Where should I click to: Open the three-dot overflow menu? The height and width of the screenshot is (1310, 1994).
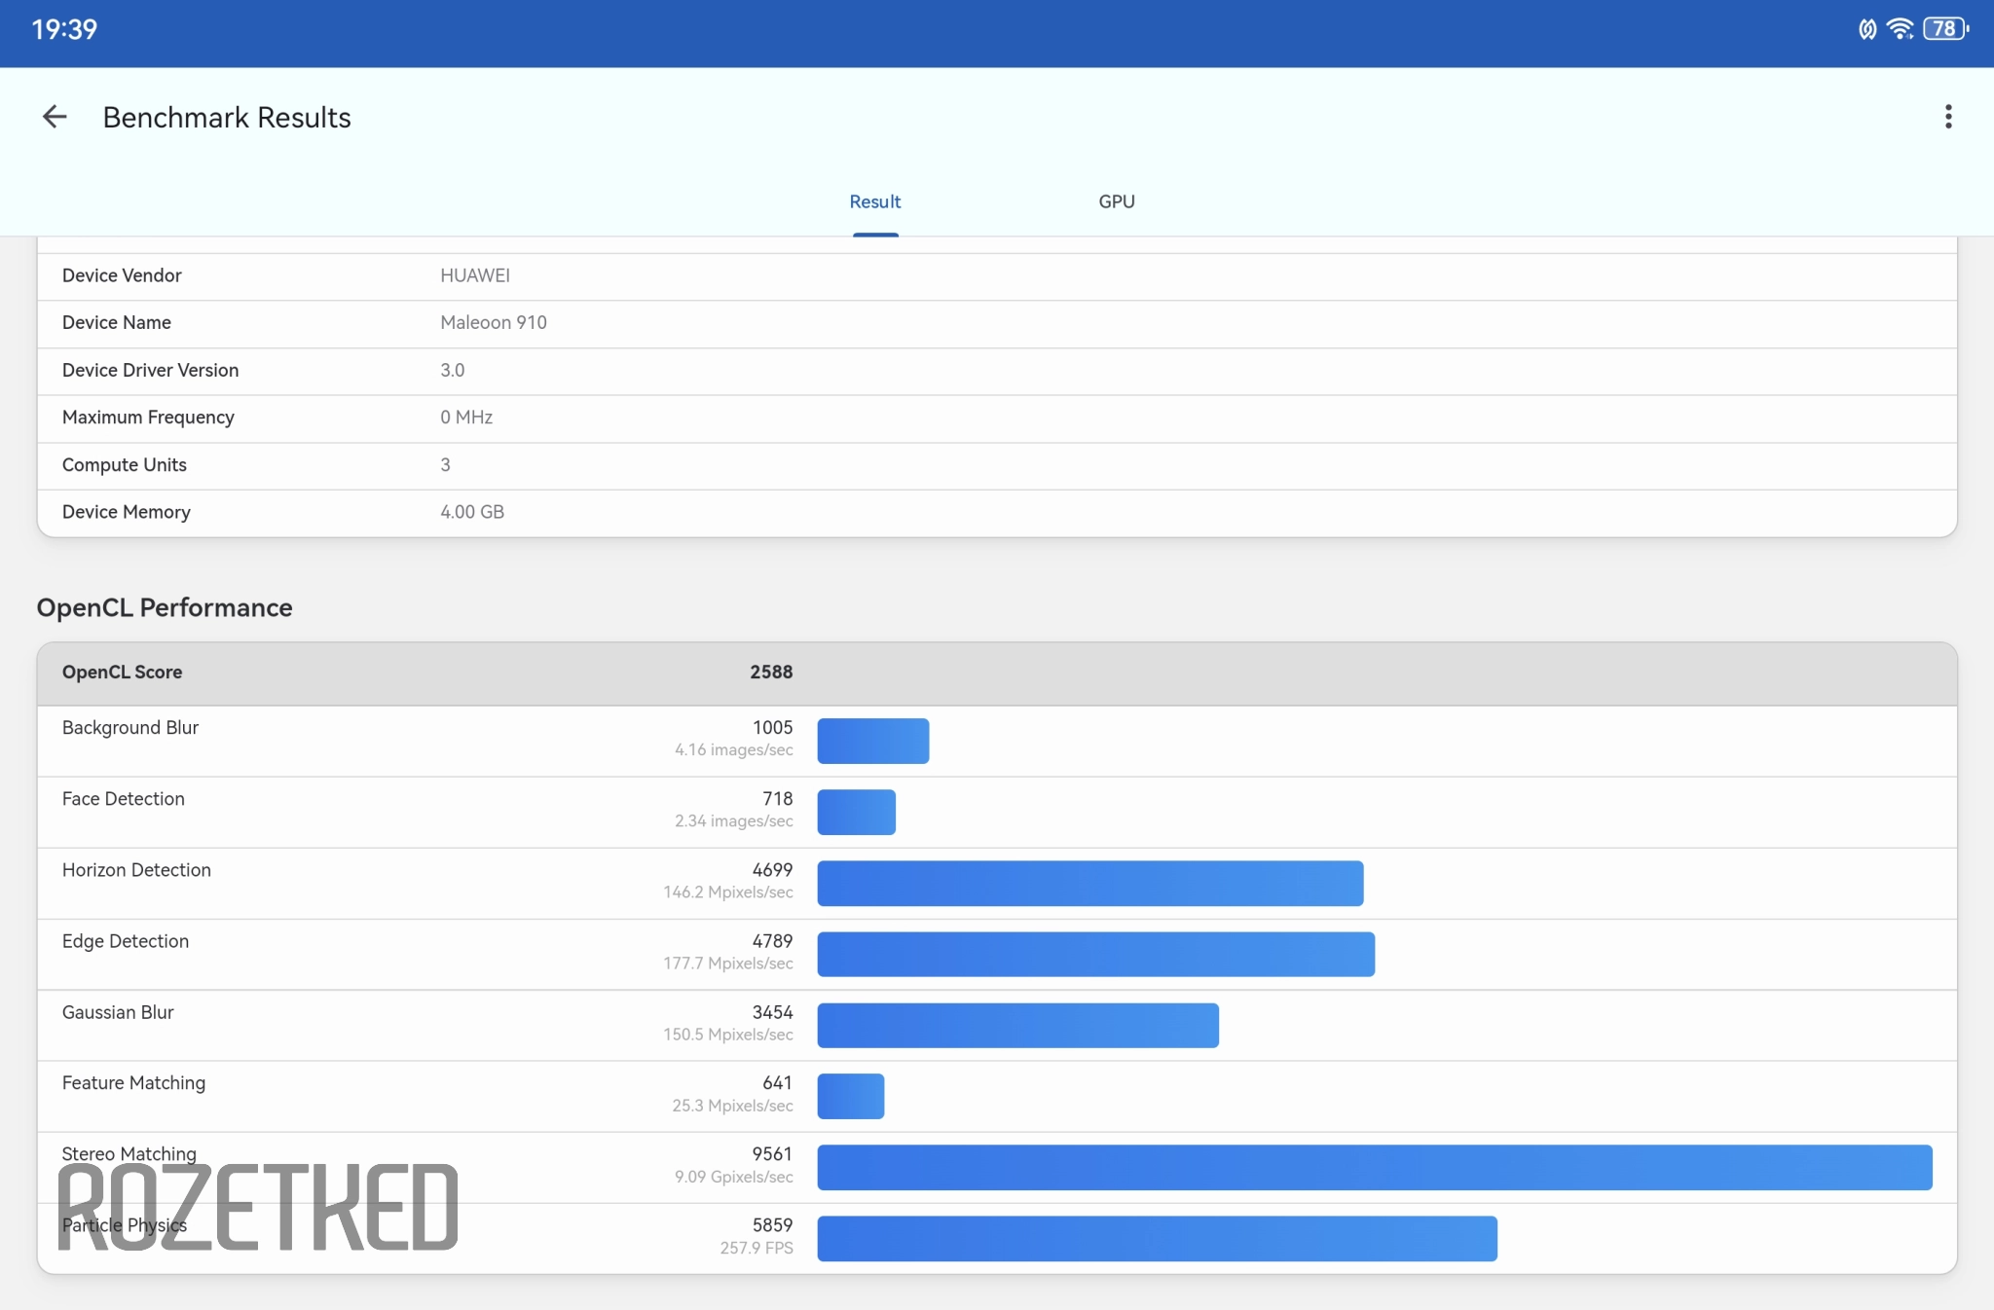(1947, 117)
